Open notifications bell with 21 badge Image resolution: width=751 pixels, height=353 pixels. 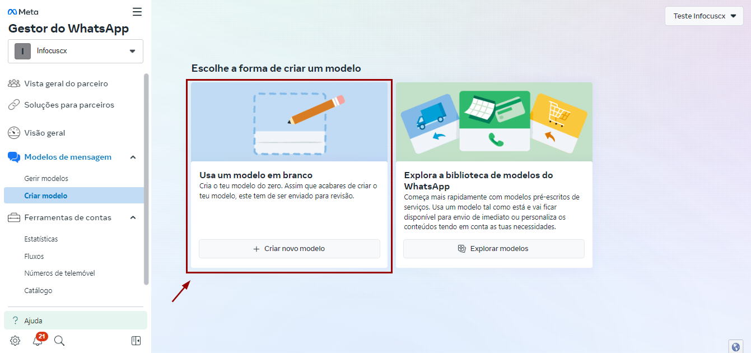38,341
